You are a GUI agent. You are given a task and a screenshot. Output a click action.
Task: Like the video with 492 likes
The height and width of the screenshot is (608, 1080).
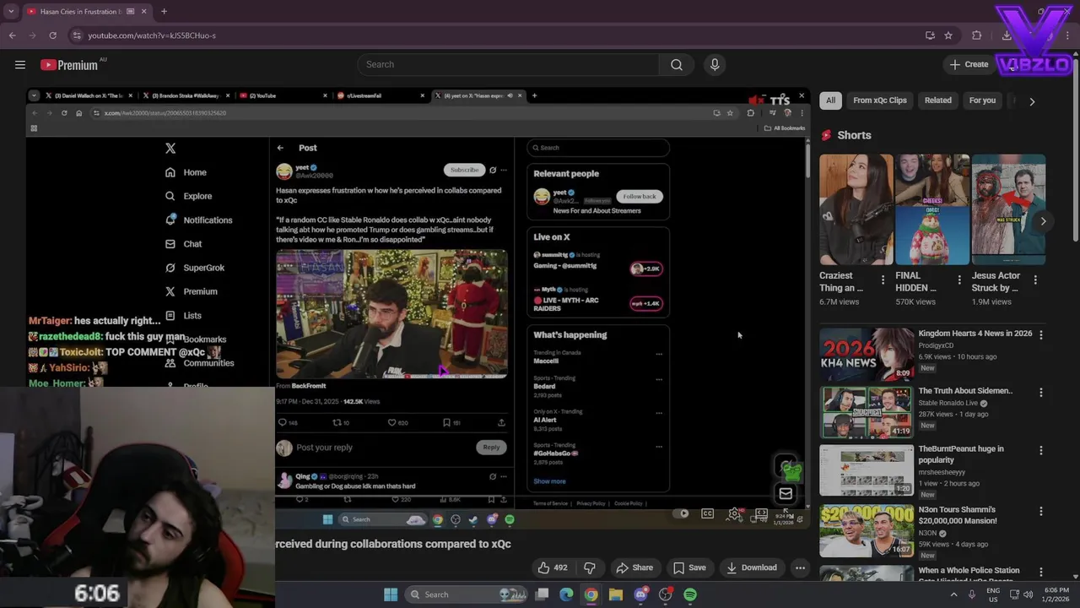(553, 567)
